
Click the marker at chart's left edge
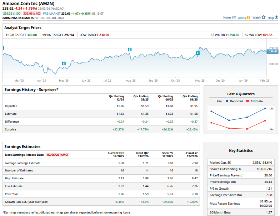coord(3,48)
